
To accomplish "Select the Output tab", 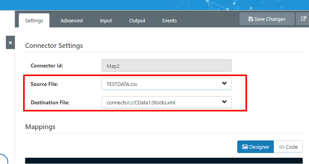I will 137,21.
